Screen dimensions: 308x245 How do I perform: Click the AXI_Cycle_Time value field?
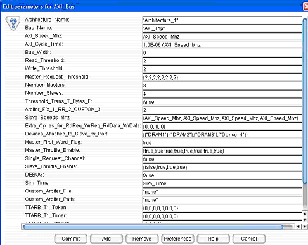(222, 45)
